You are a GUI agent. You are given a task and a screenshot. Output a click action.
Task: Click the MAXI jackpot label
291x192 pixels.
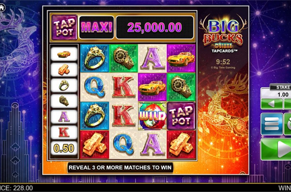97,27
